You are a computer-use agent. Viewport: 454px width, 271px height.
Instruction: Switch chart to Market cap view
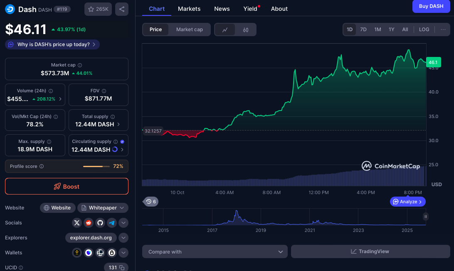(x=190, y=30)
